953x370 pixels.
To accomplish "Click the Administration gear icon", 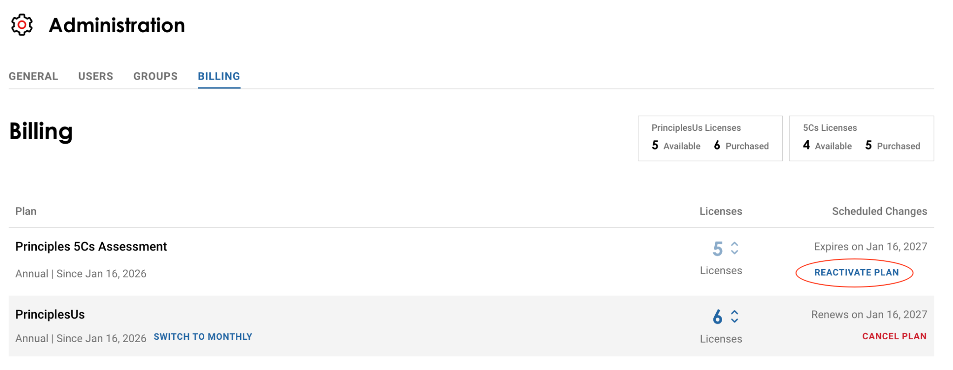I will (22, 25).
